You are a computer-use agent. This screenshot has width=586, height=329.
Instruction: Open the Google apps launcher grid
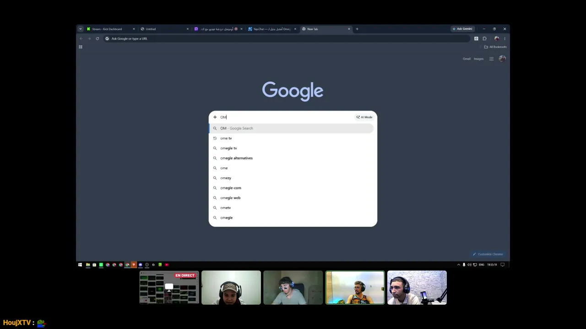click(x=491, y=58)
